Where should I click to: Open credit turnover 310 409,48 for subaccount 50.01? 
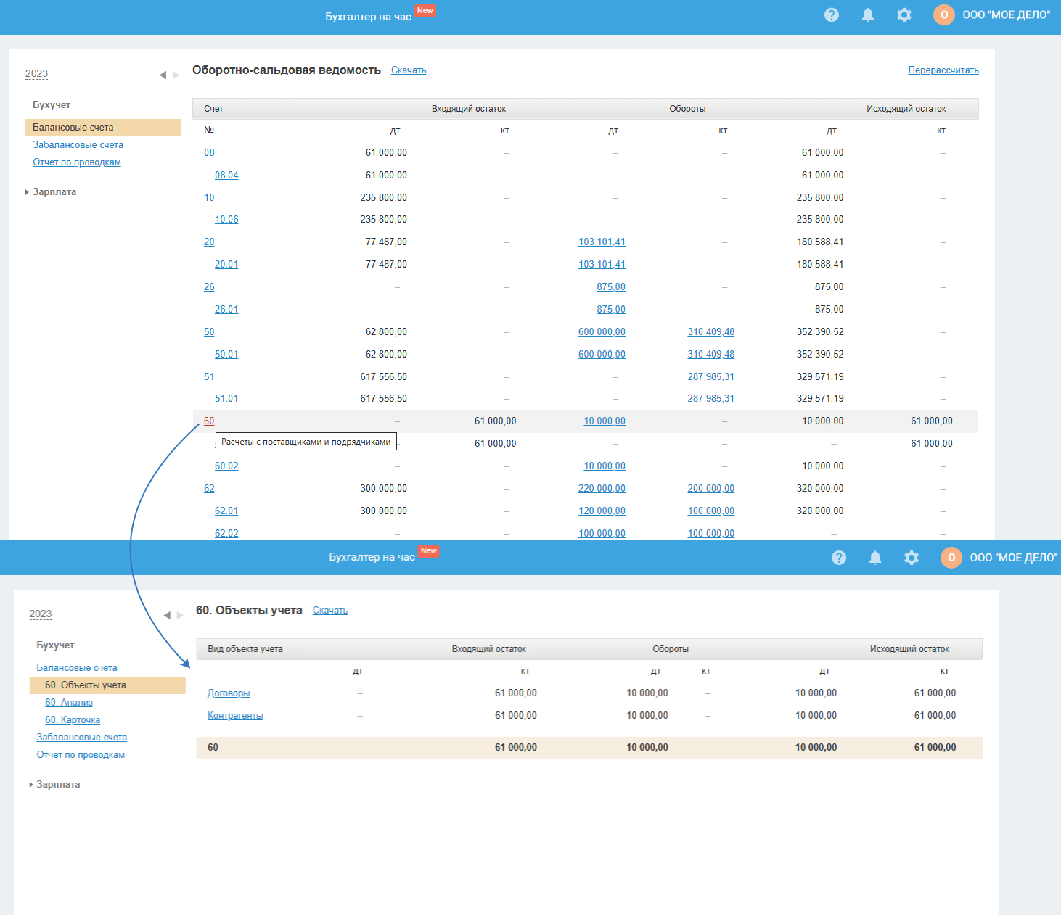point(711,355)
